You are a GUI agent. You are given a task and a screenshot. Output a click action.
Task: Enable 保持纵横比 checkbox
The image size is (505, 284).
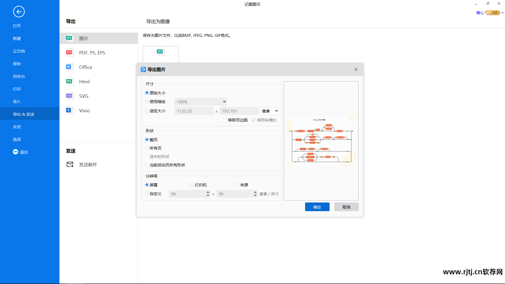[253, 120]
